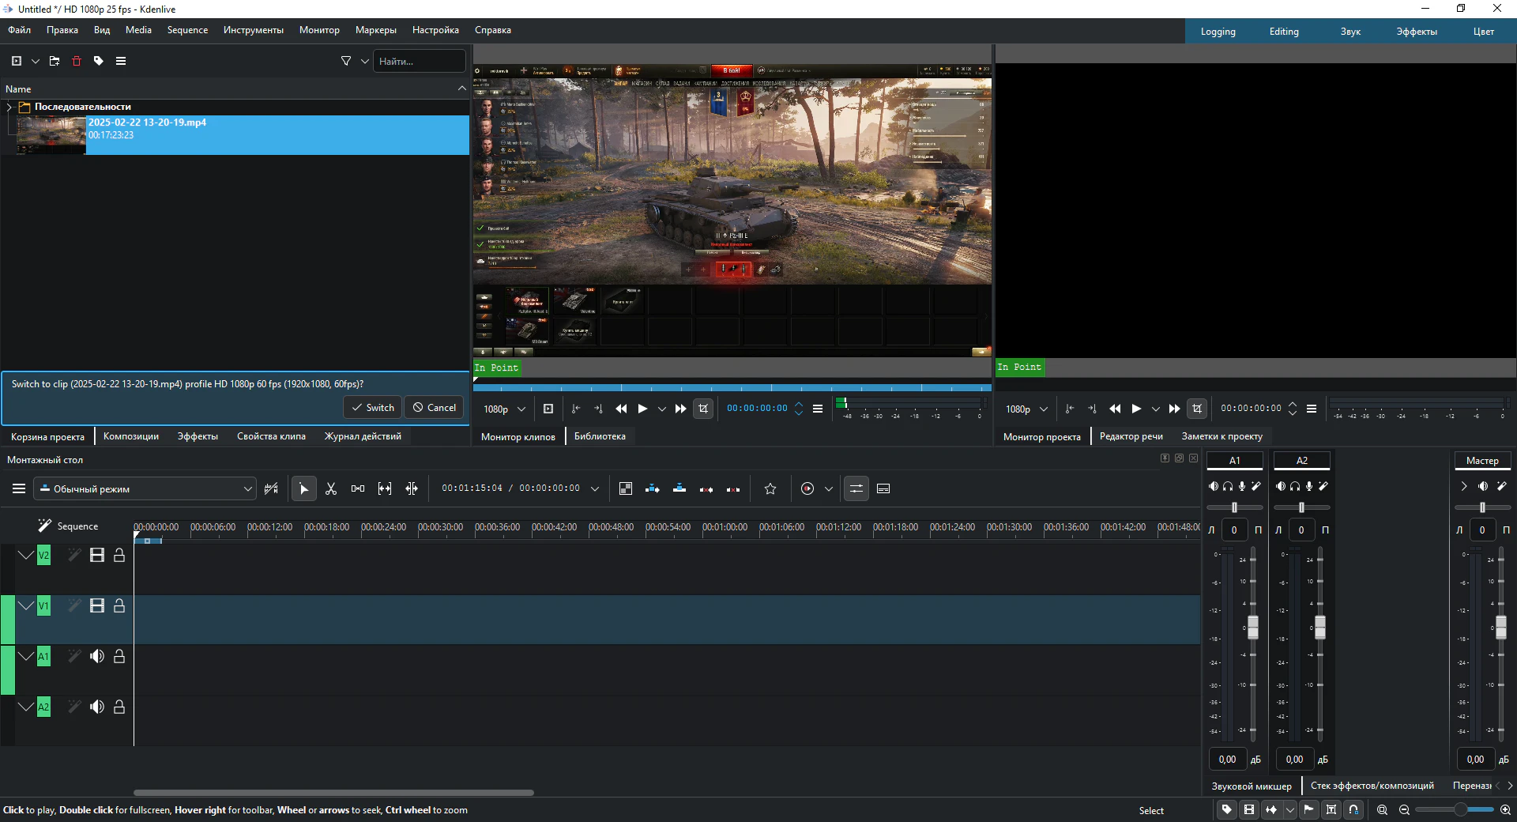
Task: Lock the V2 video track
Action: 119,556
